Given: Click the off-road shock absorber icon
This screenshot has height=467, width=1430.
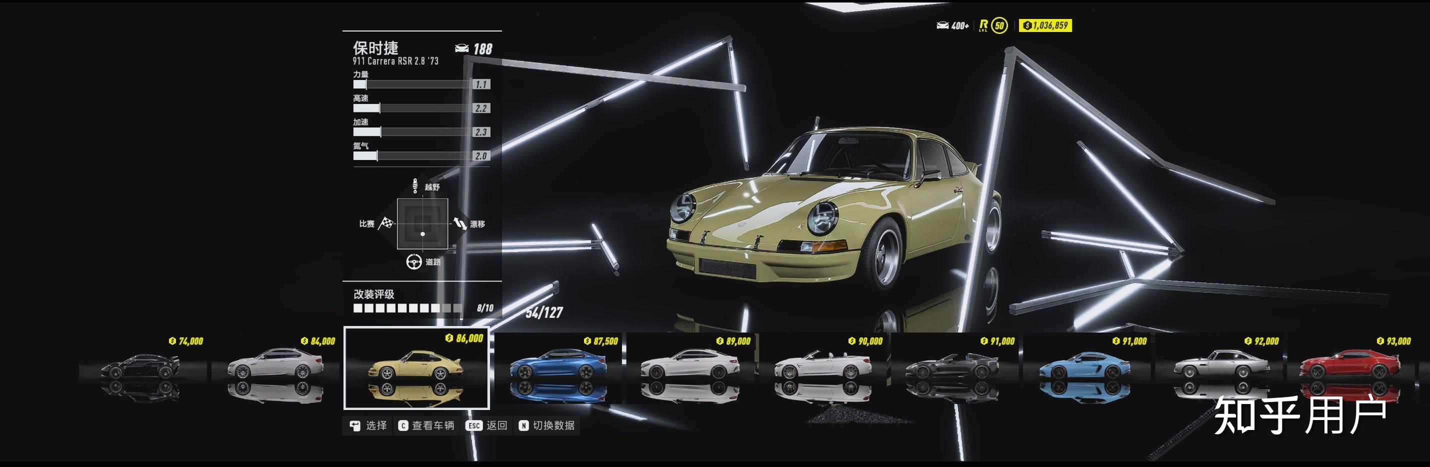Looking at the screenshot, I should (x=414, y=186).
